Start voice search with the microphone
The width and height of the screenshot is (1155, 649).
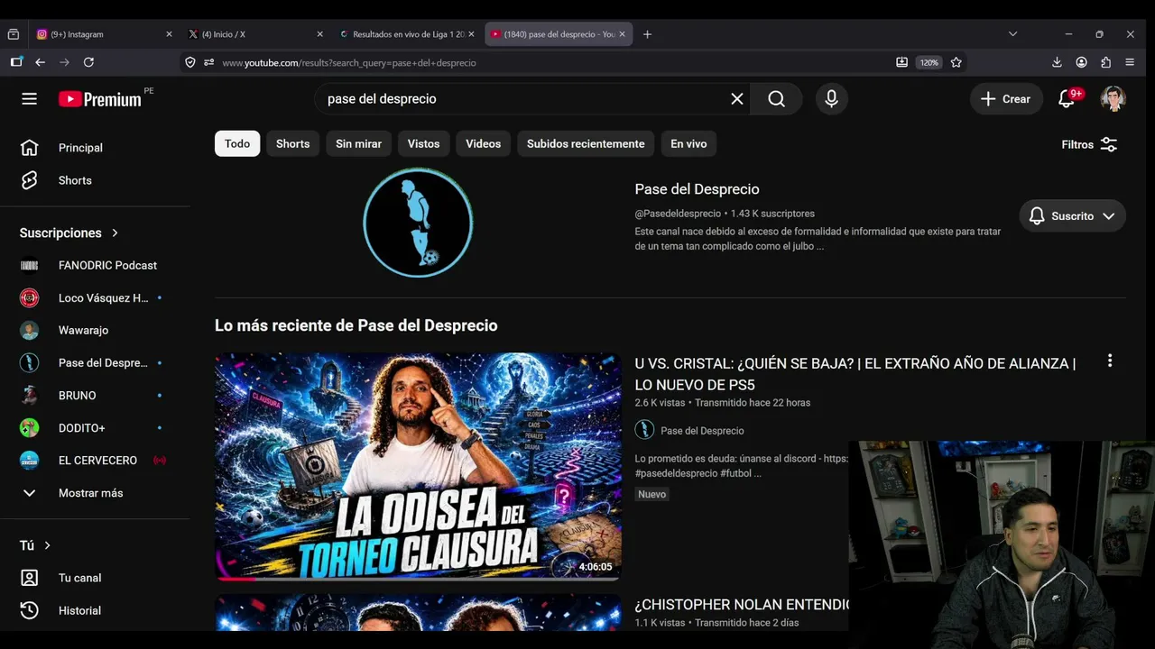pyautogui.click(x=831, y=99)
